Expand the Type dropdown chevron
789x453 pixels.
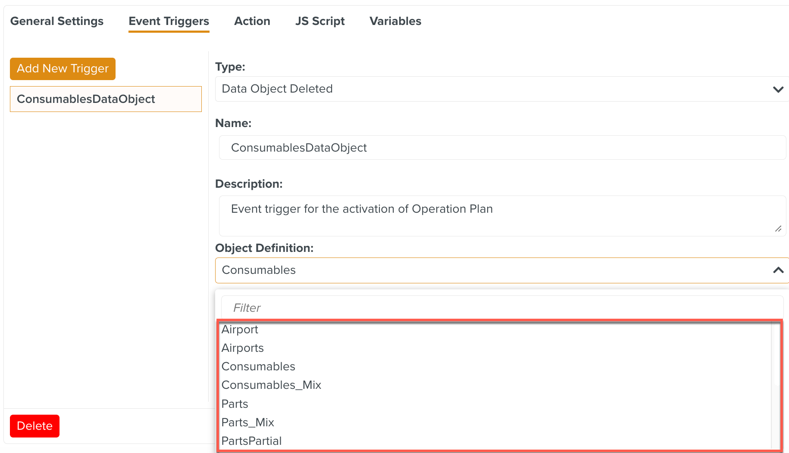click(778, 89)
